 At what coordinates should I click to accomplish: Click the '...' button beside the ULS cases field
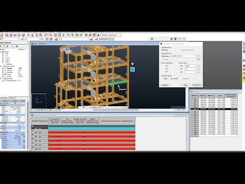pos(199,66)
